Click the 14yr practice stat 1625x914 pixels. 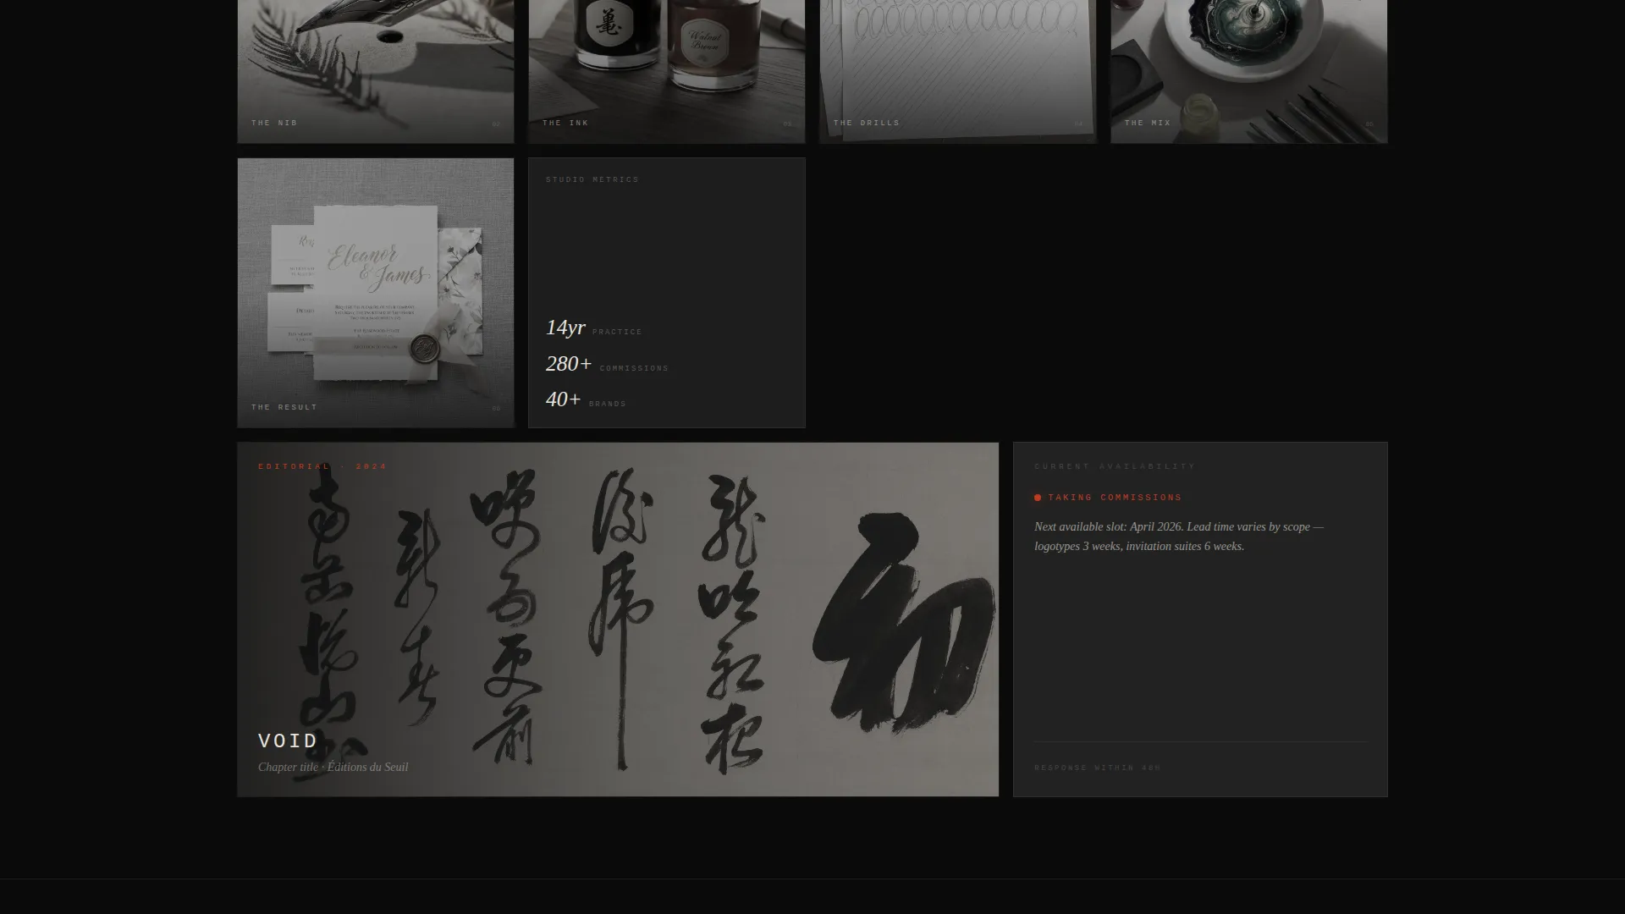594,328
